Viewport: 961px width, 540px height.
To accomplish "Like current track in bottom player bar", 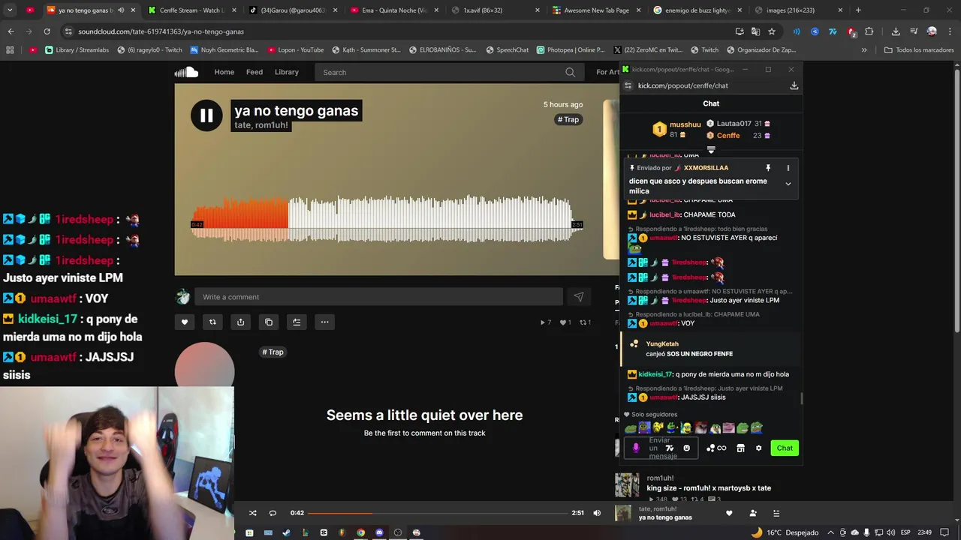I will (x=729, y=513).
